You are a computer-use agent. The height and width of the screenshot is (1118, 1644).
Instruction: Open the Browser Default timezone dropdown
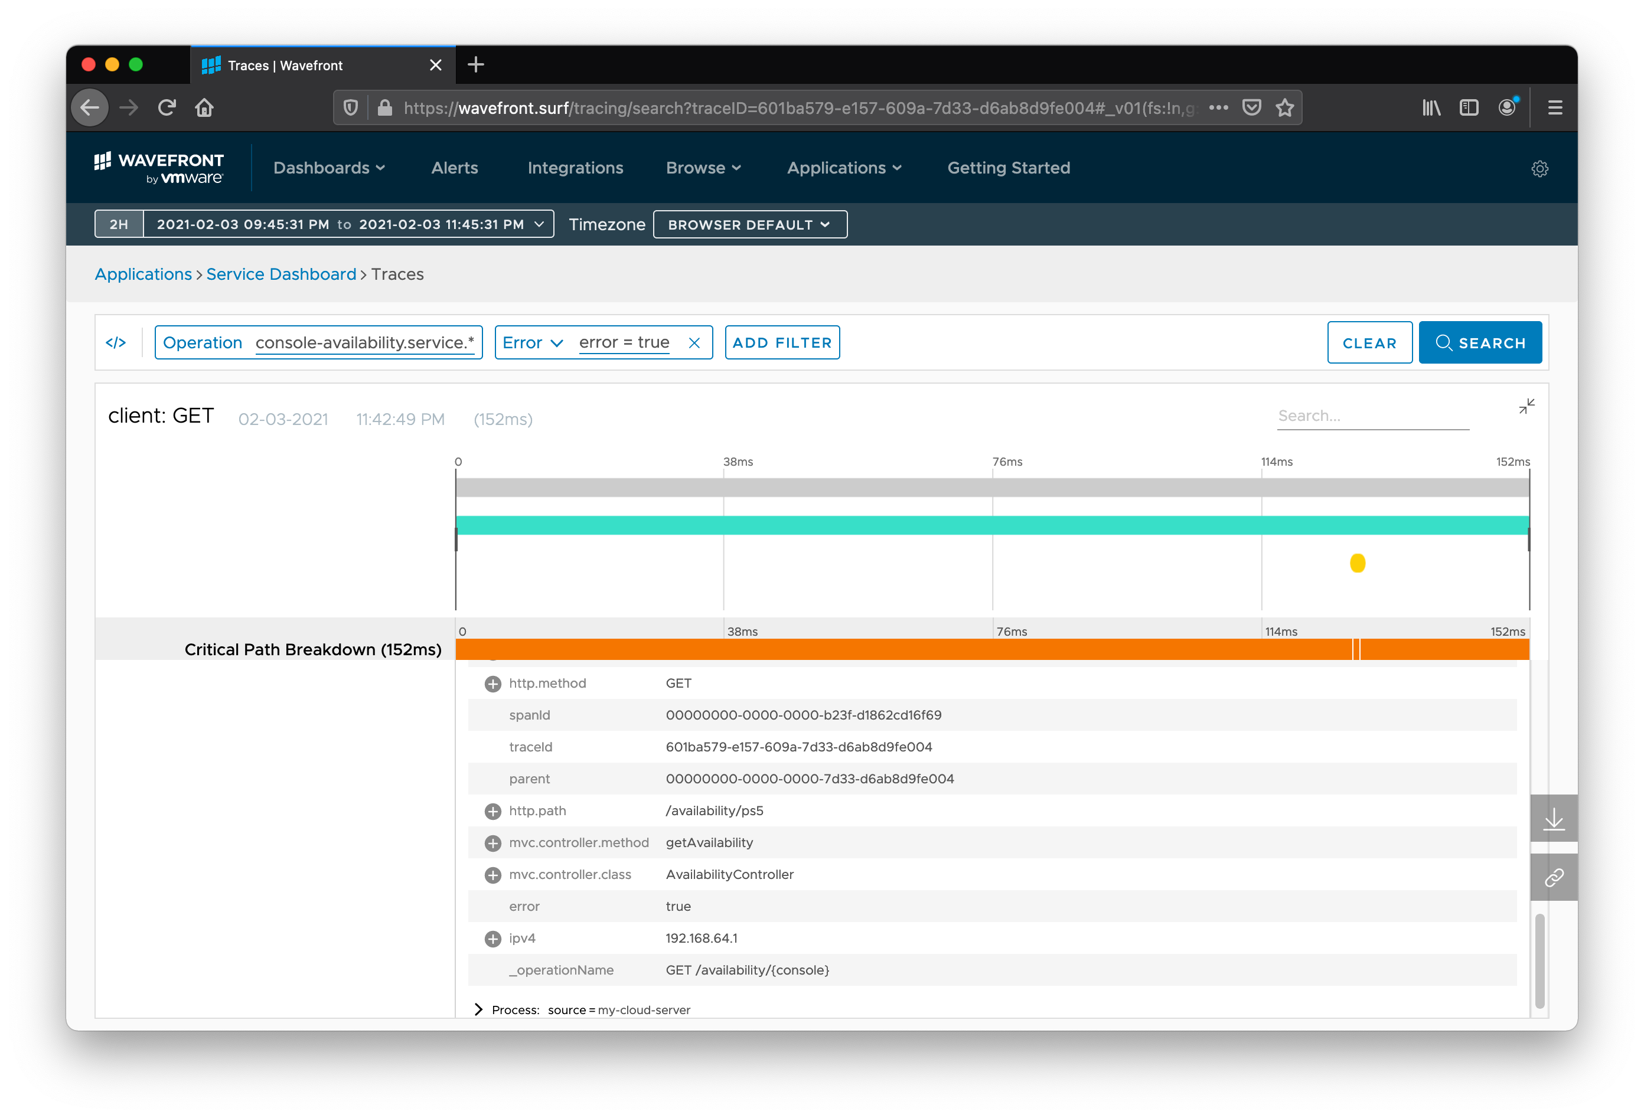pyautogui.click(x=749, y=225)
